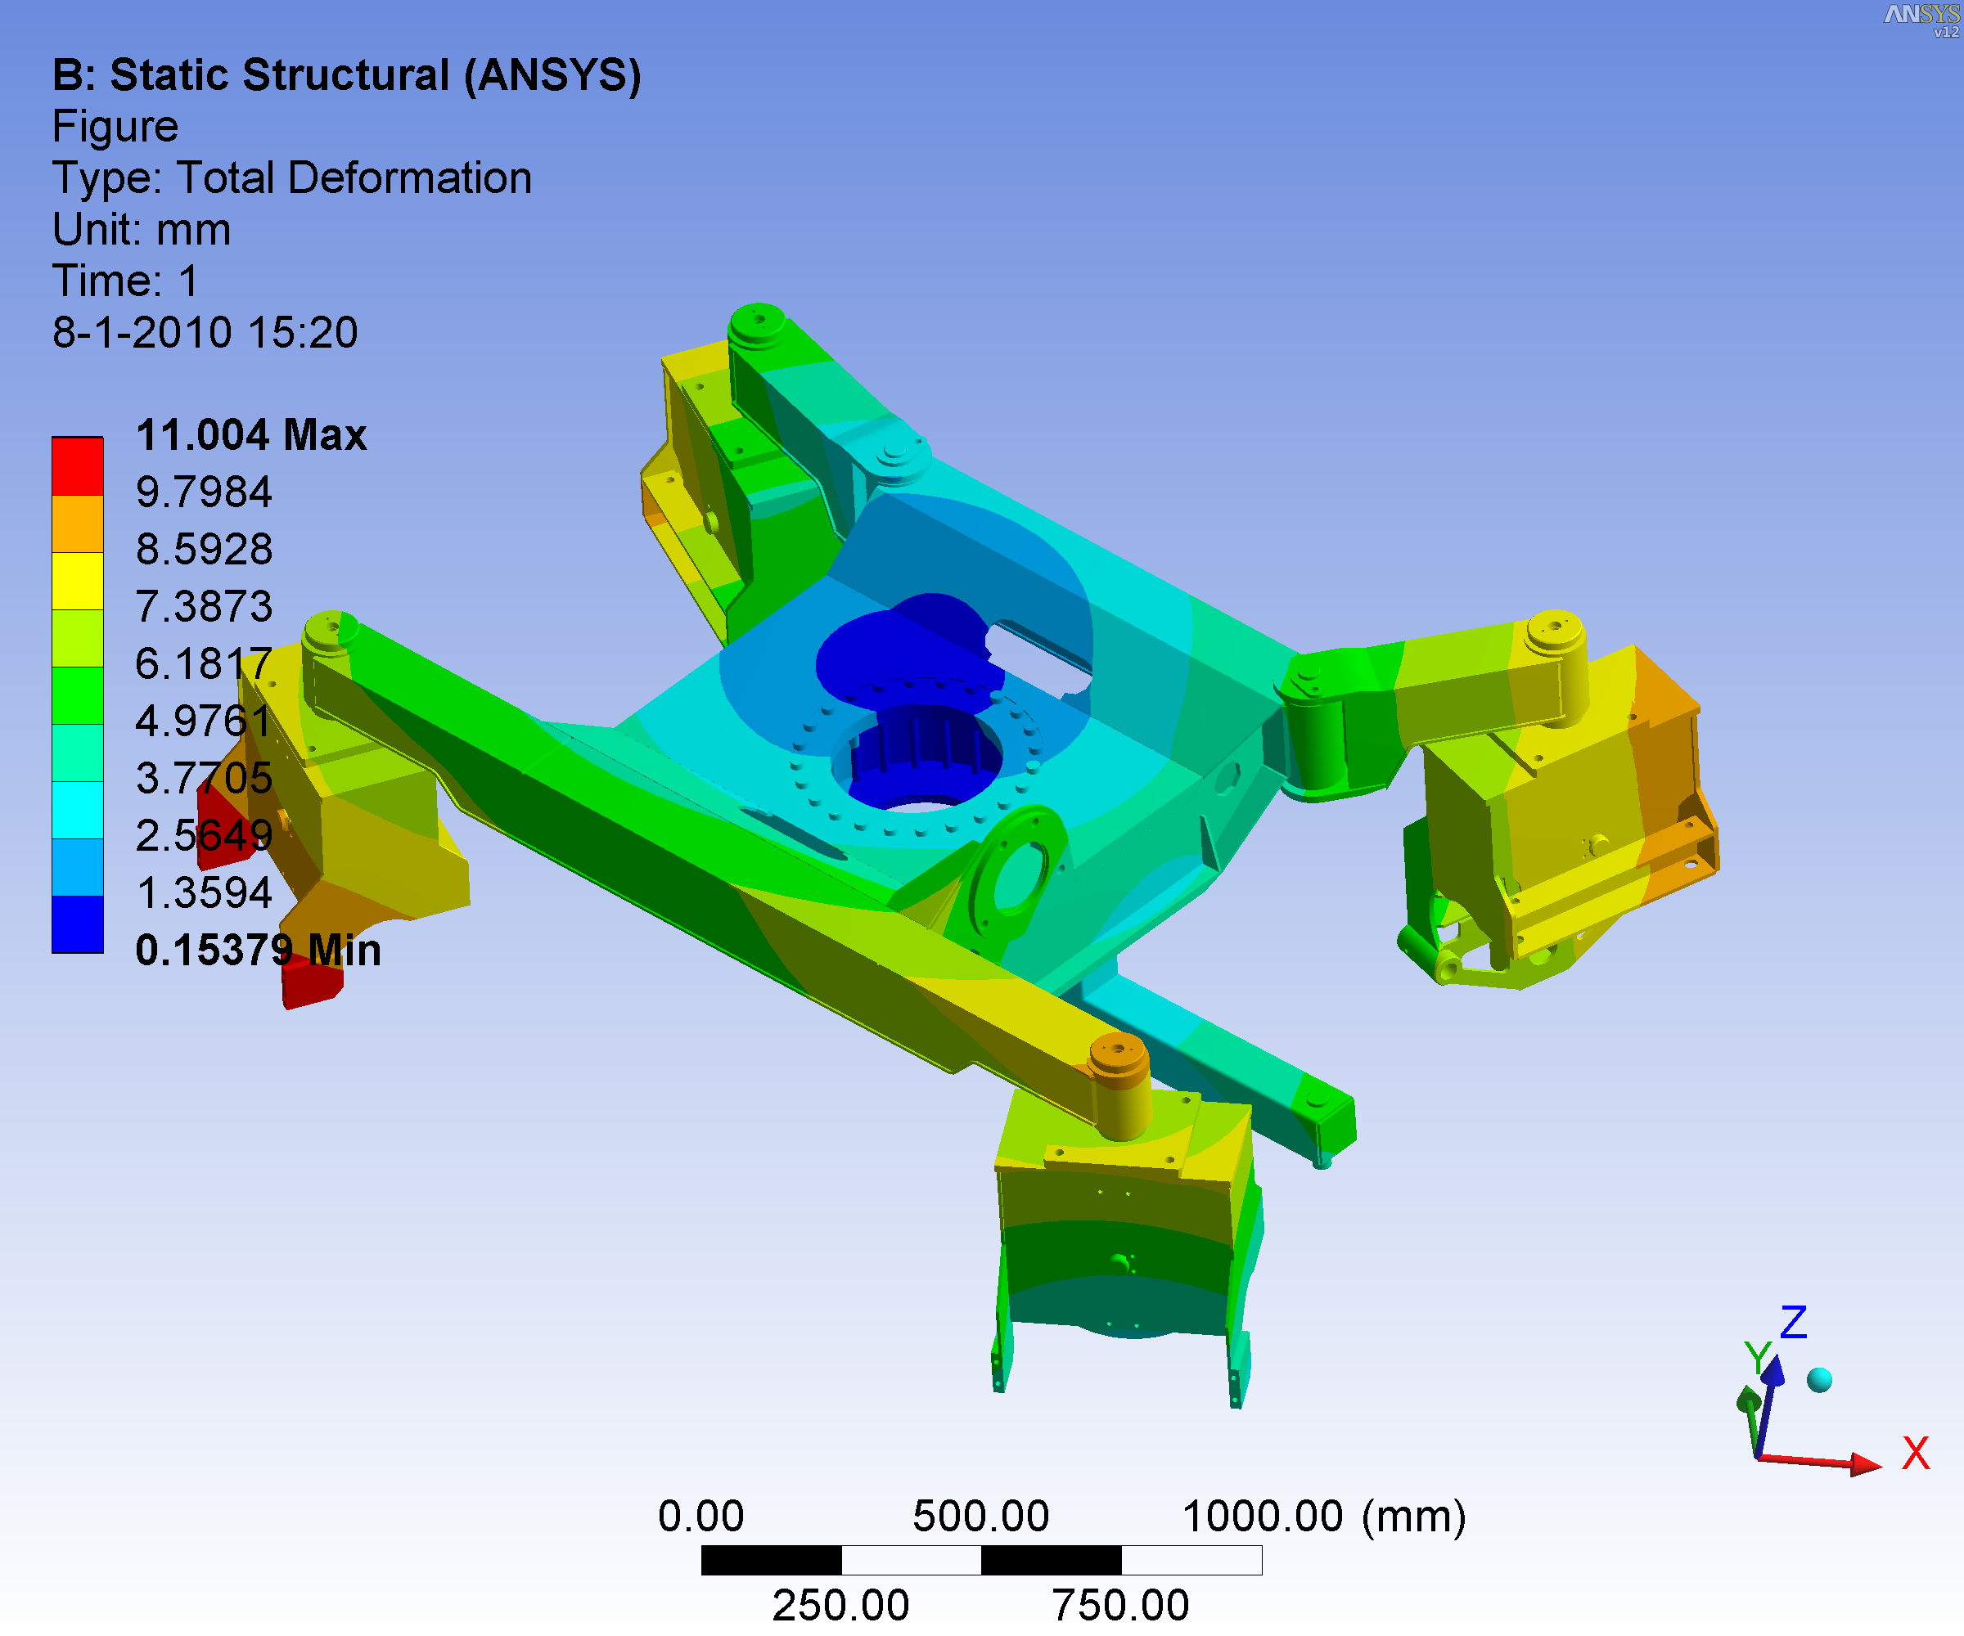
Task: Click the yellow legend color band
Action: tap(78, 582)
